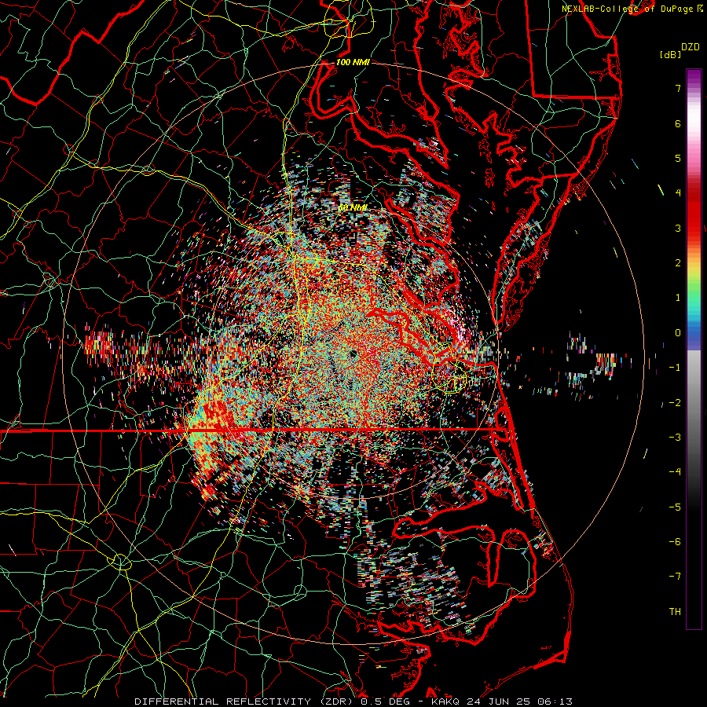The width and height of the screenshot is (707, 707).
Task: Click the 0 value on the dB scale
Action: point(678,333)
